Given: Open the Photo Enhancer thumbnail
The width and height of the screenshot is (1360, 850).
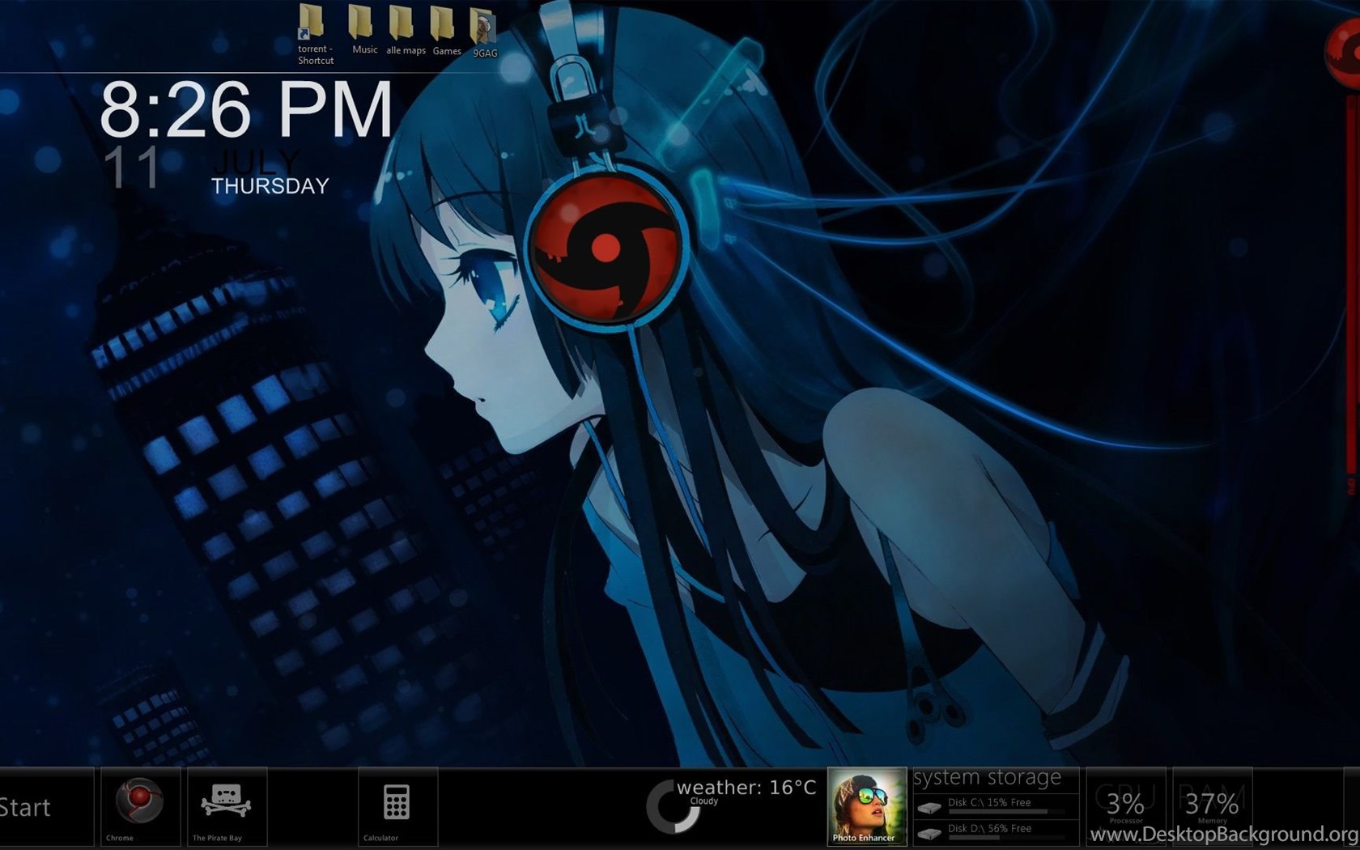Looking at the screenshot, I should 865,805.
